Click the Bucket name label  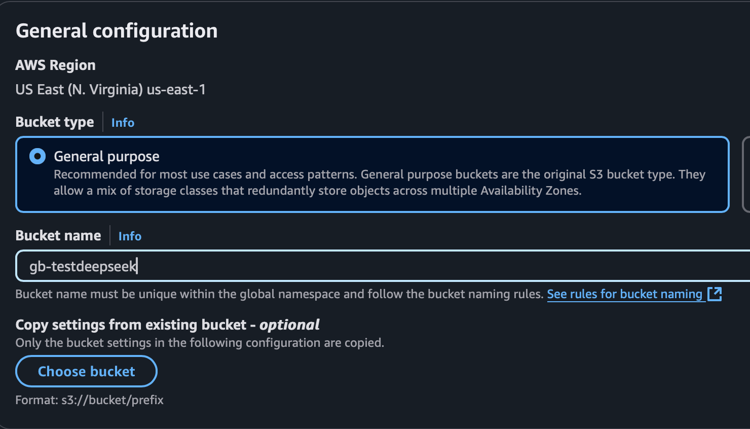pyautogui.click(x=58, y=236)
